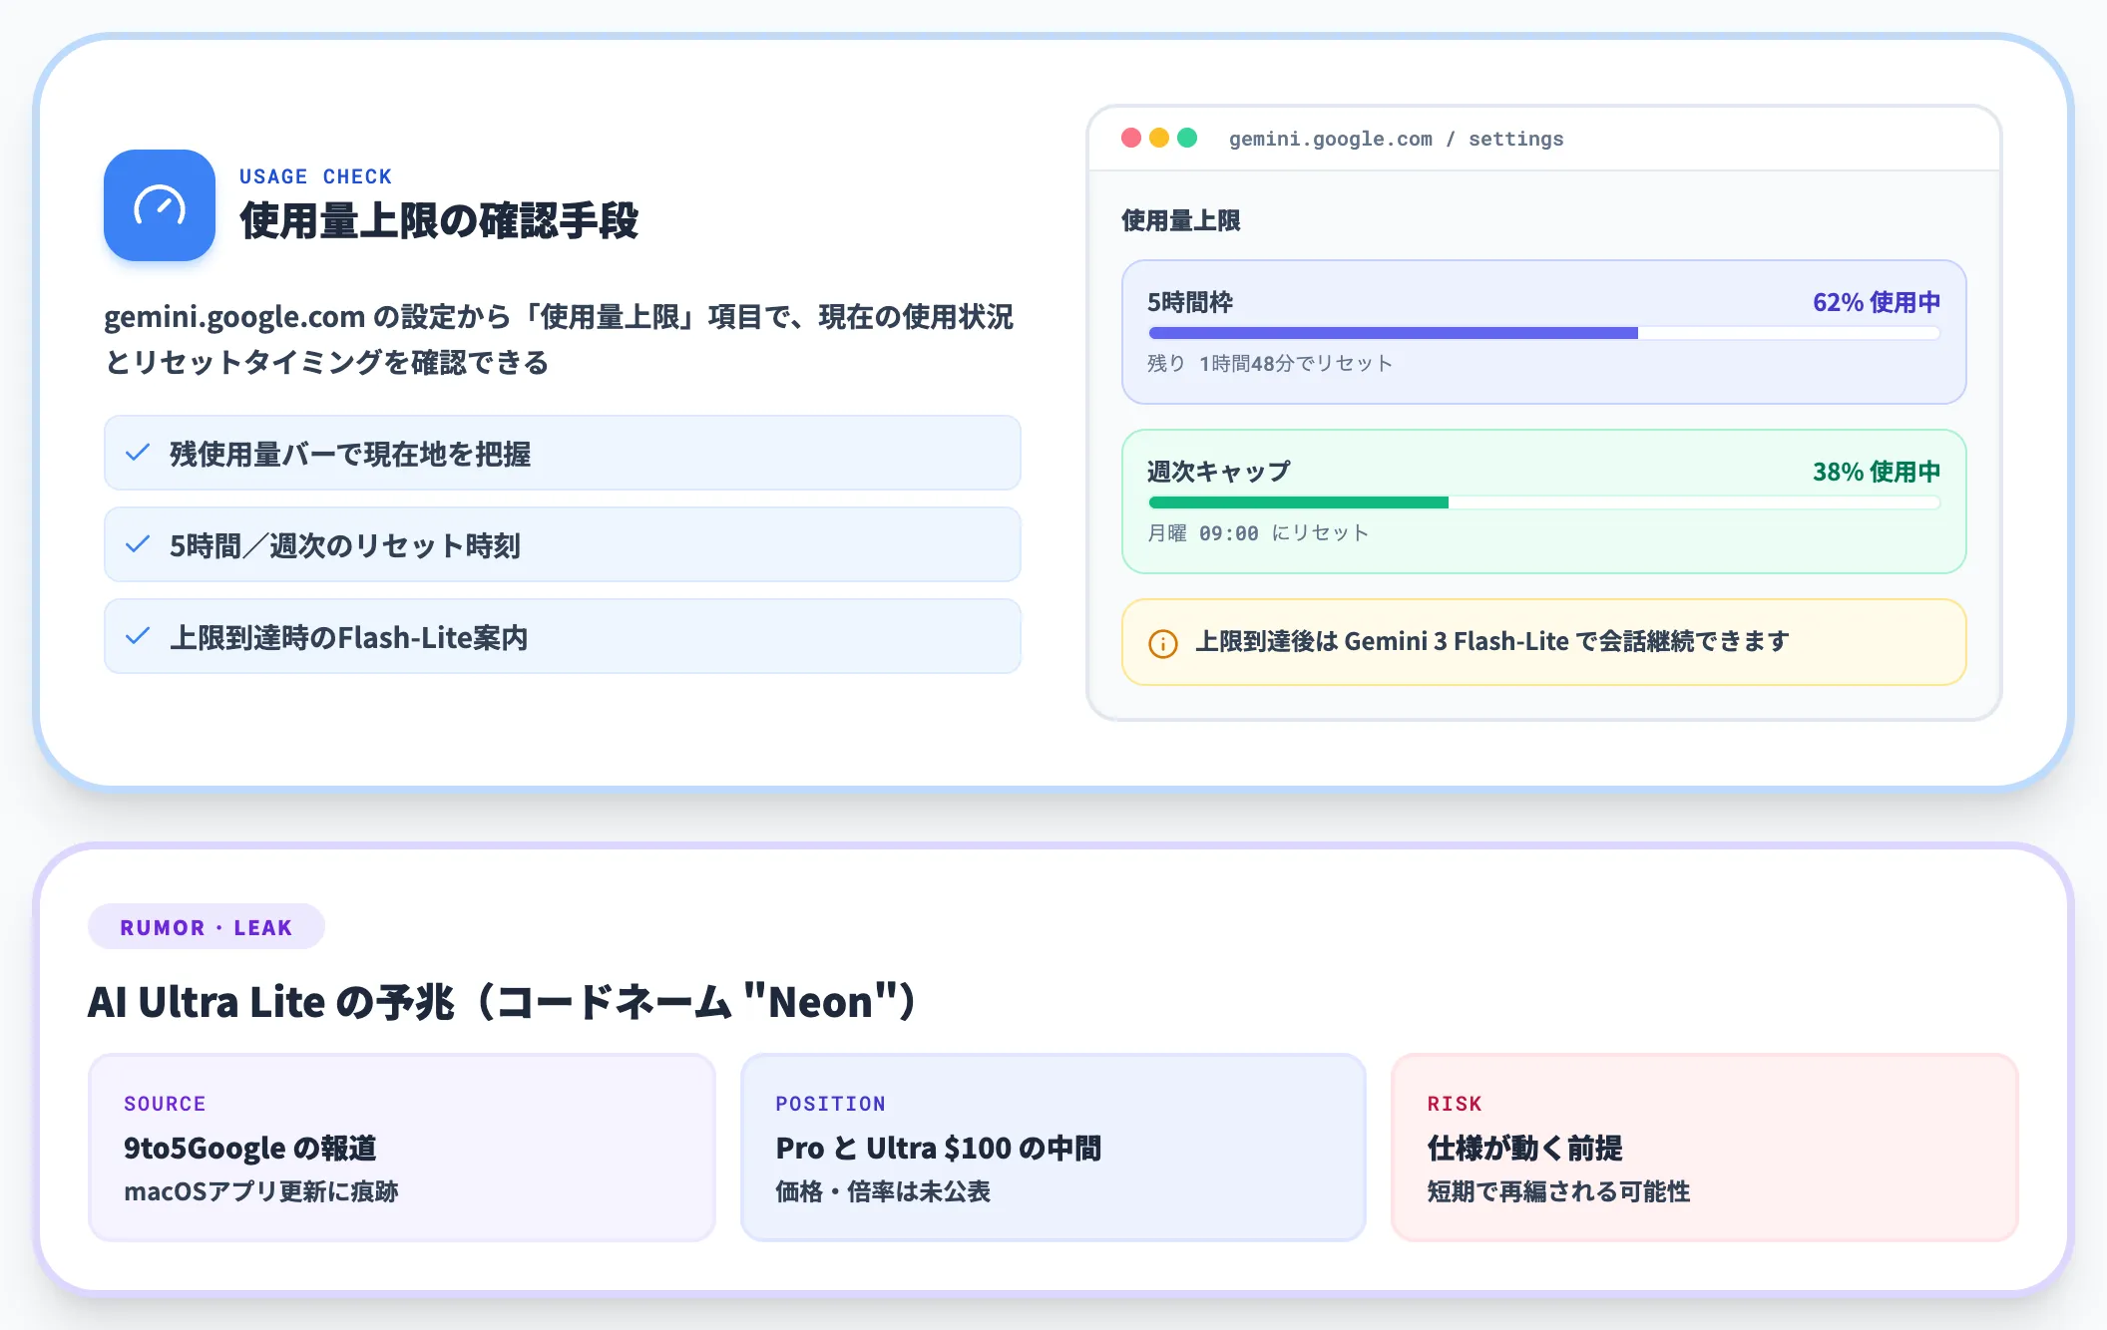
Task: Click the 使用量上限の確認手段 heading
Action: pos(439,220)
